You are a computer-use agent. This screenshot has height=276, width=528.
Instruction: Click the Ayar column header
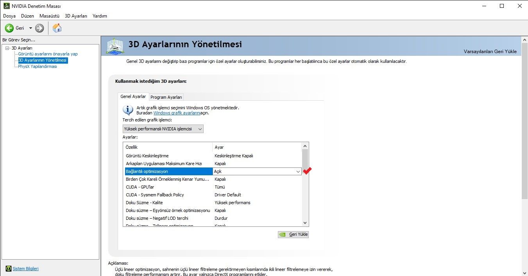(x=257, y=147)
